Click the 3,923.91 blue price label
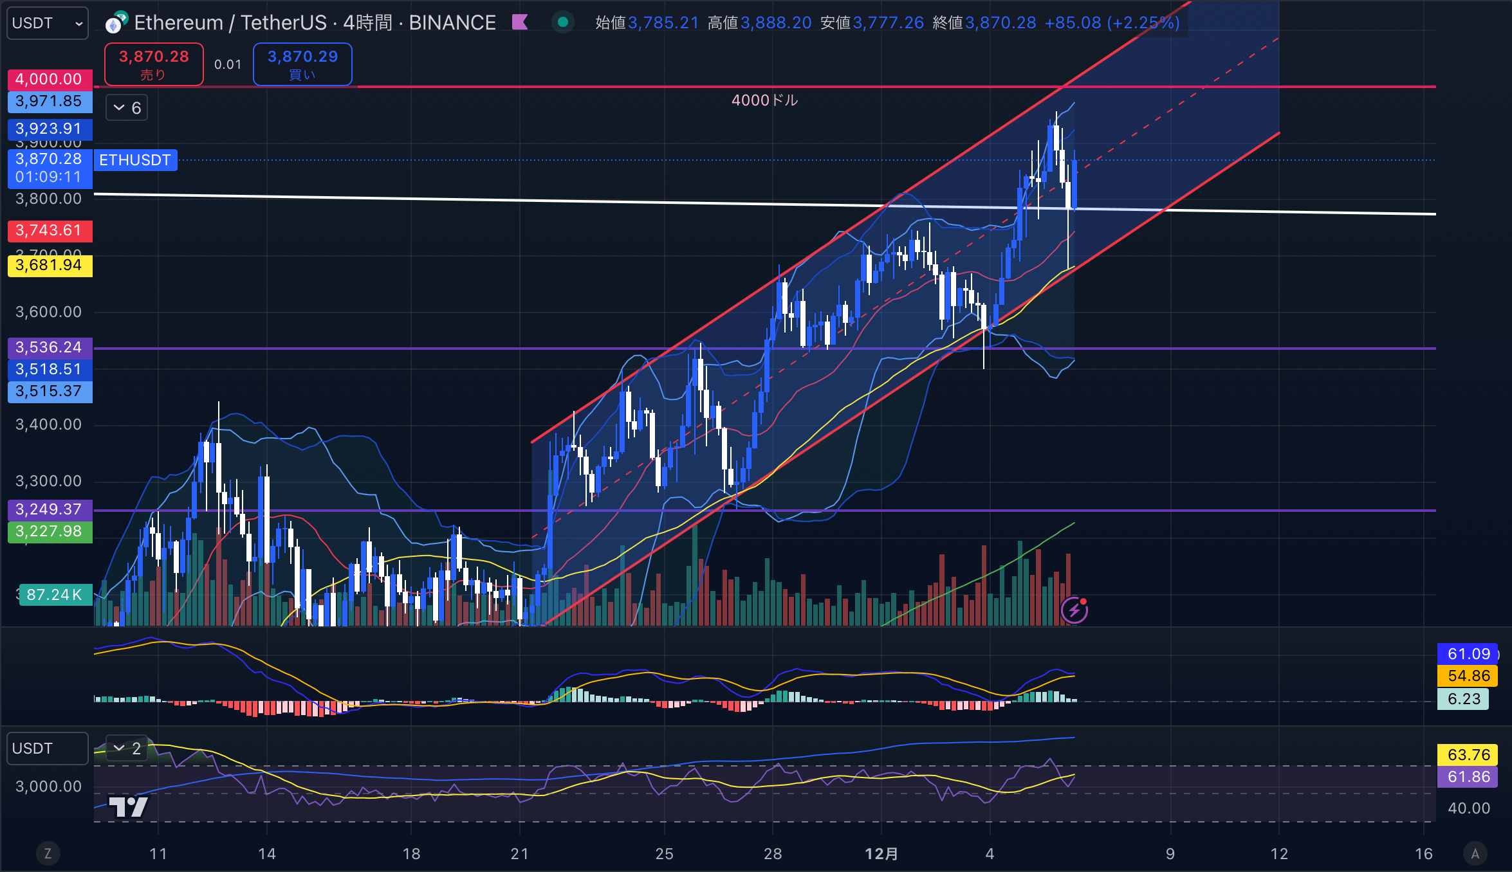This screenshot has height=872, width=1512. (x=50, y=129)
